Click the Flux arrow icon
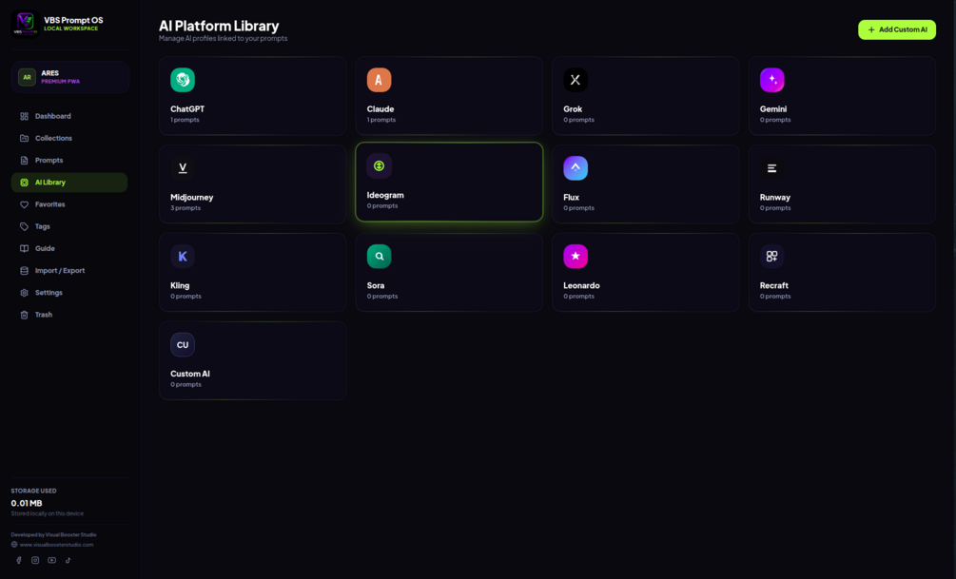 point(575,168)
